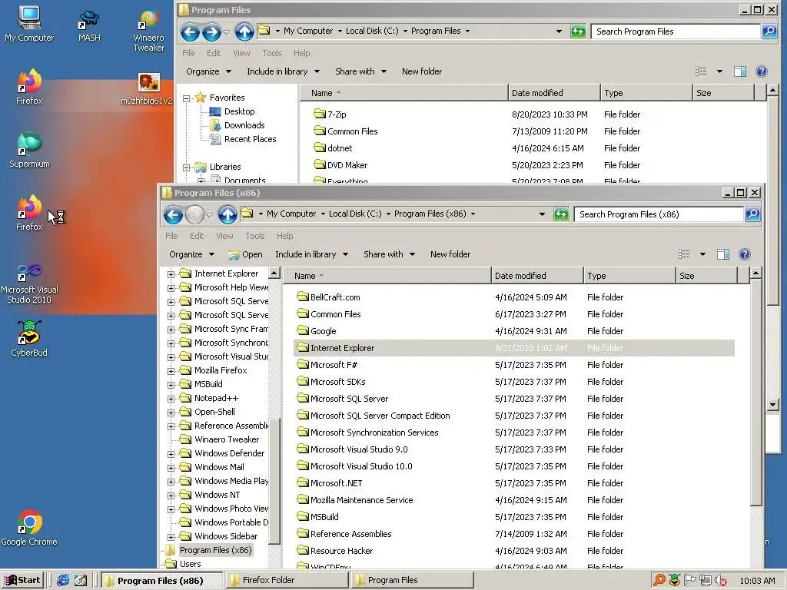Open View menu in Program Files (x86) window

click(224, 236)
